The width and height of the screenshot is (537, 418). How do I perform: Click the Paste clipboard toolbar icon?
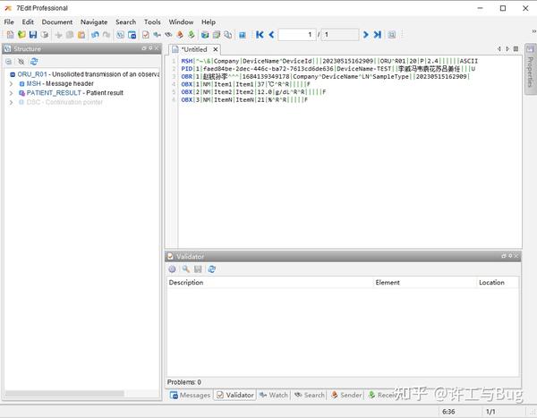(81, 35)
